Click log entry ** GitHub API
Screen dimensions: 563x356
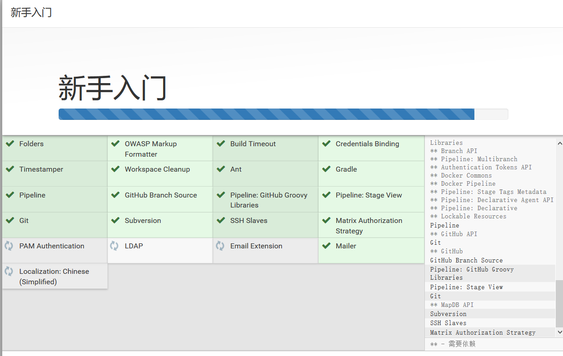pos(454,234)
